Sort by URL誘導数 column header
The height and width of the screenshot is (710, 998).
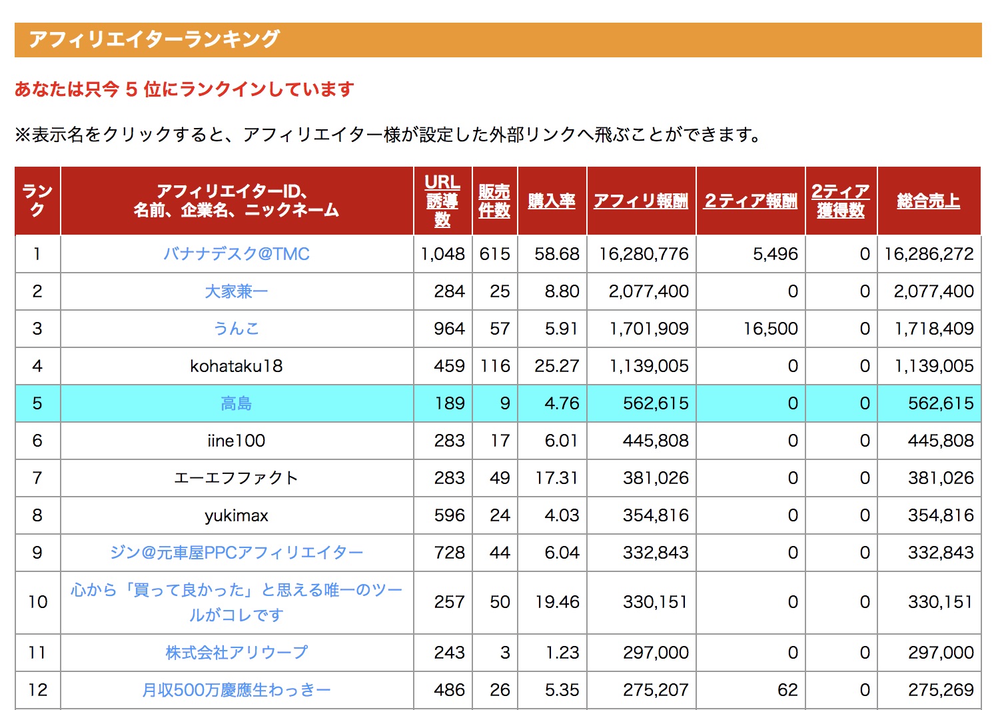[442, 201]
